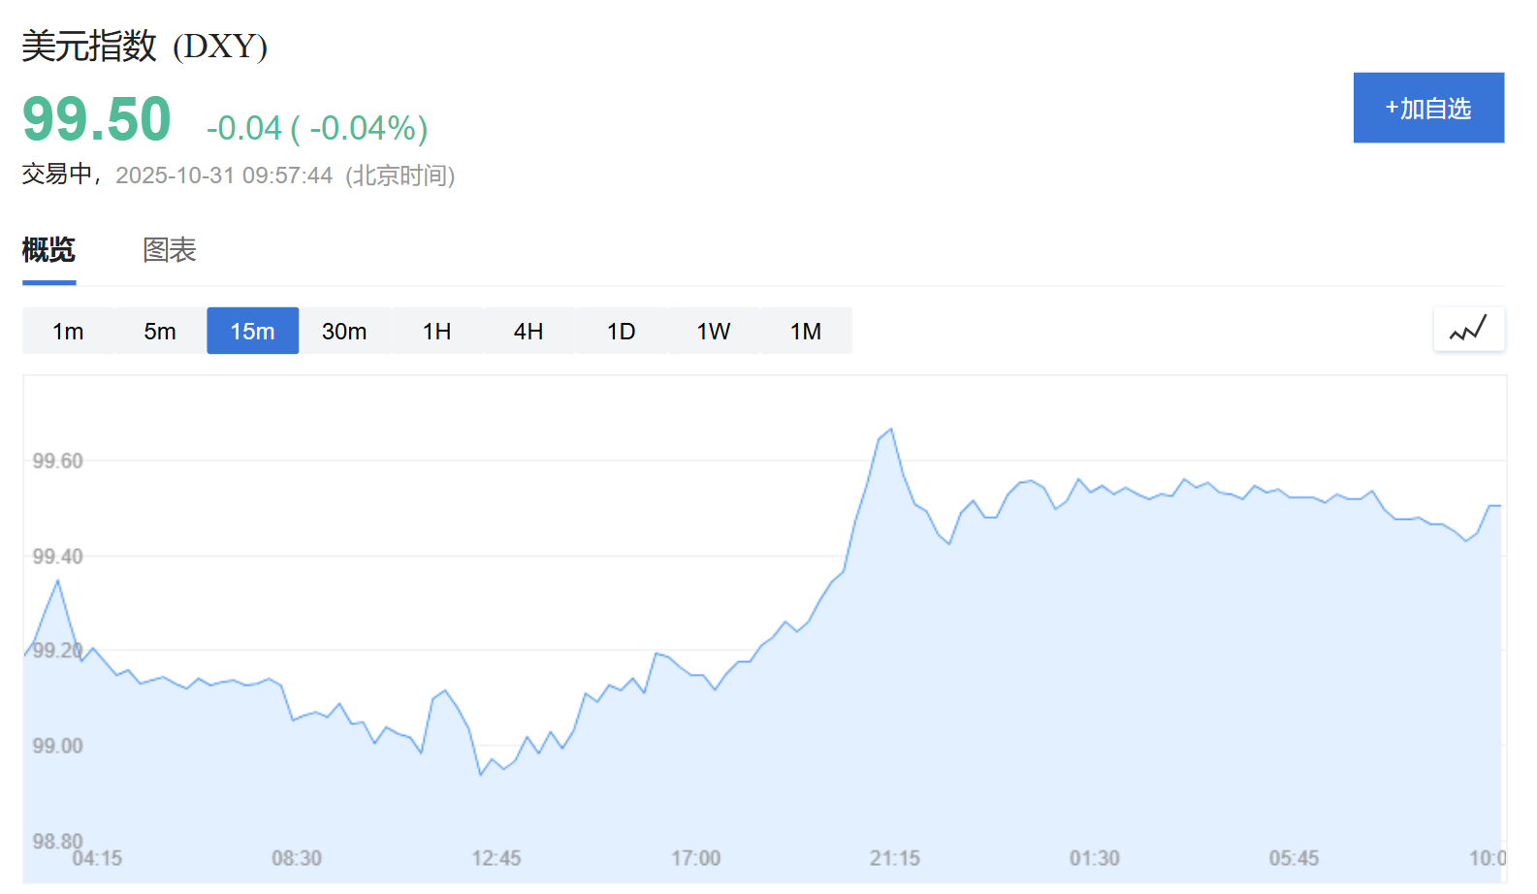Select the 1m timeframe

(x=68, y=332)
